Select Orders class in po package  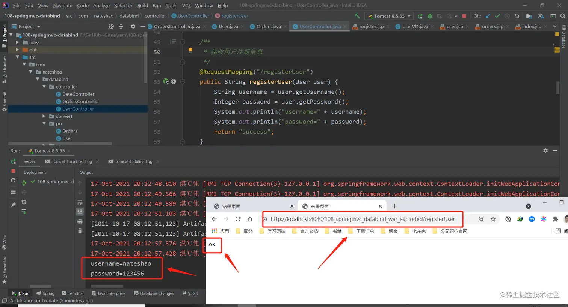tap(69, 131)
